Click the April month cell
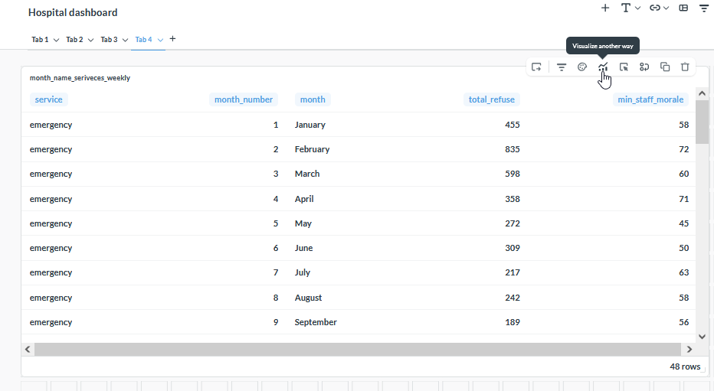The width and height of the screenshot is (714, 391). [x=304, y=199]
